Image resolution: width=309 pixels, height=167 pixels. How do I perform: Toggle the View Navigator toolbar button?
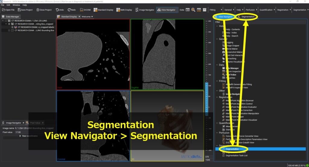166,10
